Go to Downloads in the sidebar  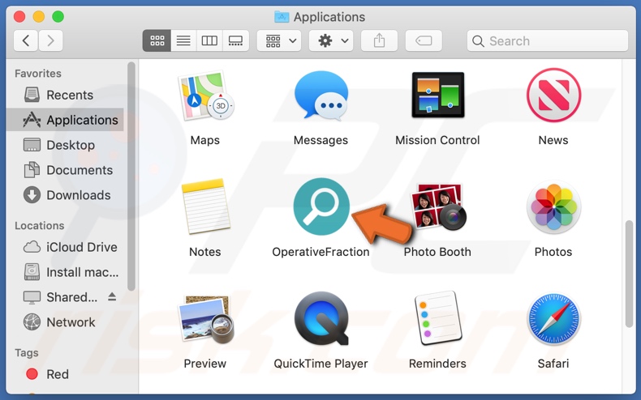click(x=66, y=195)
